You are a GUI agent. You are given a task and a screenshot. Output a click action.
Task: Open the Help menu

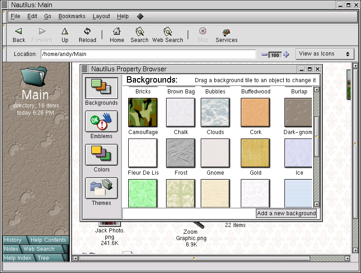pos(123,16)
